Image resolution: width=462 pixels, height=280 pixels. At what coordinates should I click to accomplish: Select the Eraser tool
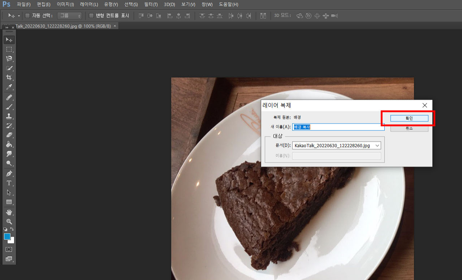(x=9, y=135)
